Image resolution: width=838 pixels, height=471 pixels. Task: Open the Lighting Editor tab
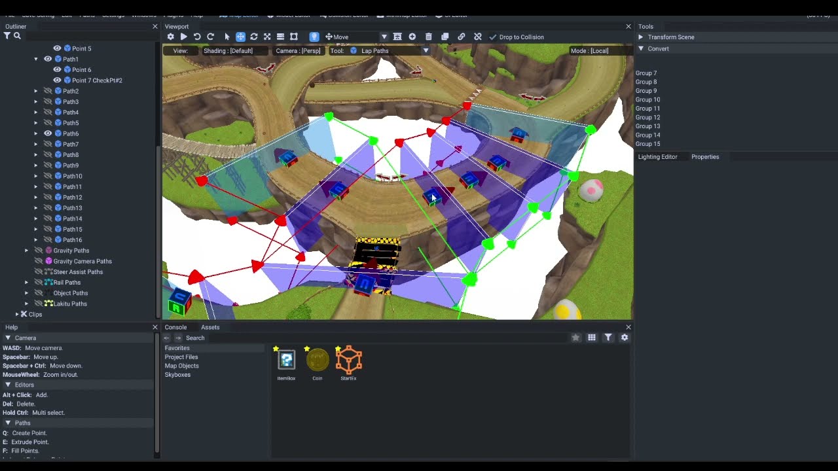(658, 157)
